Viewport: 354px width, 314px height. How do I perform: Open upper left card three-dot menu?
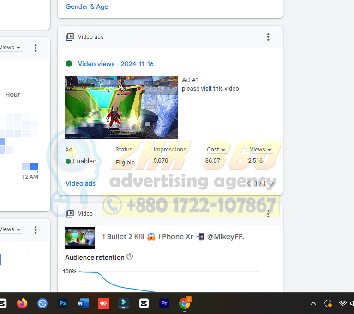[36, 48]
